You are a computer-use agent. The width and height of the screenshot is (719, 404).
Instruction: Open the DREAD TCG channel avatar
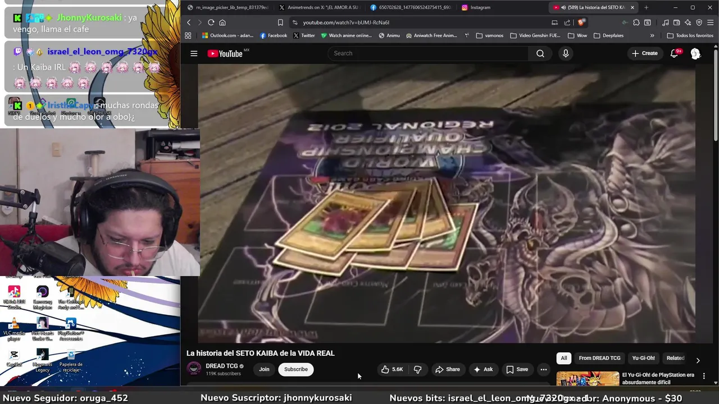(194, 369)
